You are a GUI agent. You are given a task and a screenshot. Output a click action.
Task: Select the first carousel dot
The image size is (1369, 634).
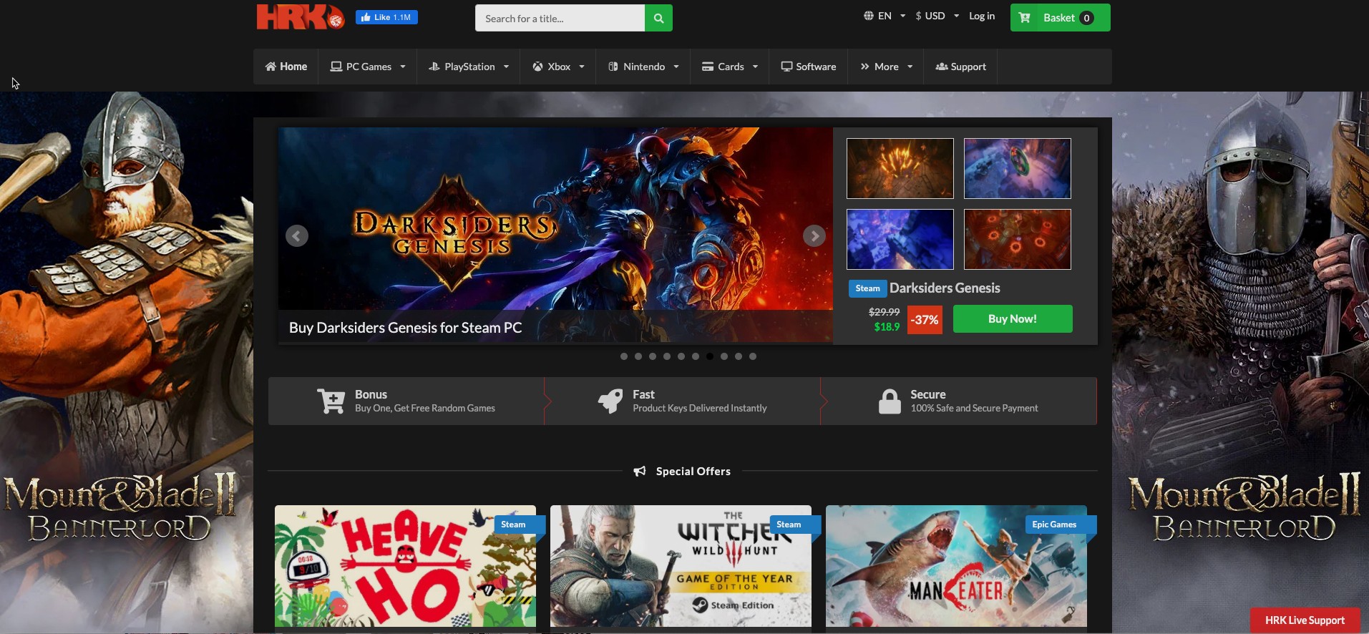624,356
